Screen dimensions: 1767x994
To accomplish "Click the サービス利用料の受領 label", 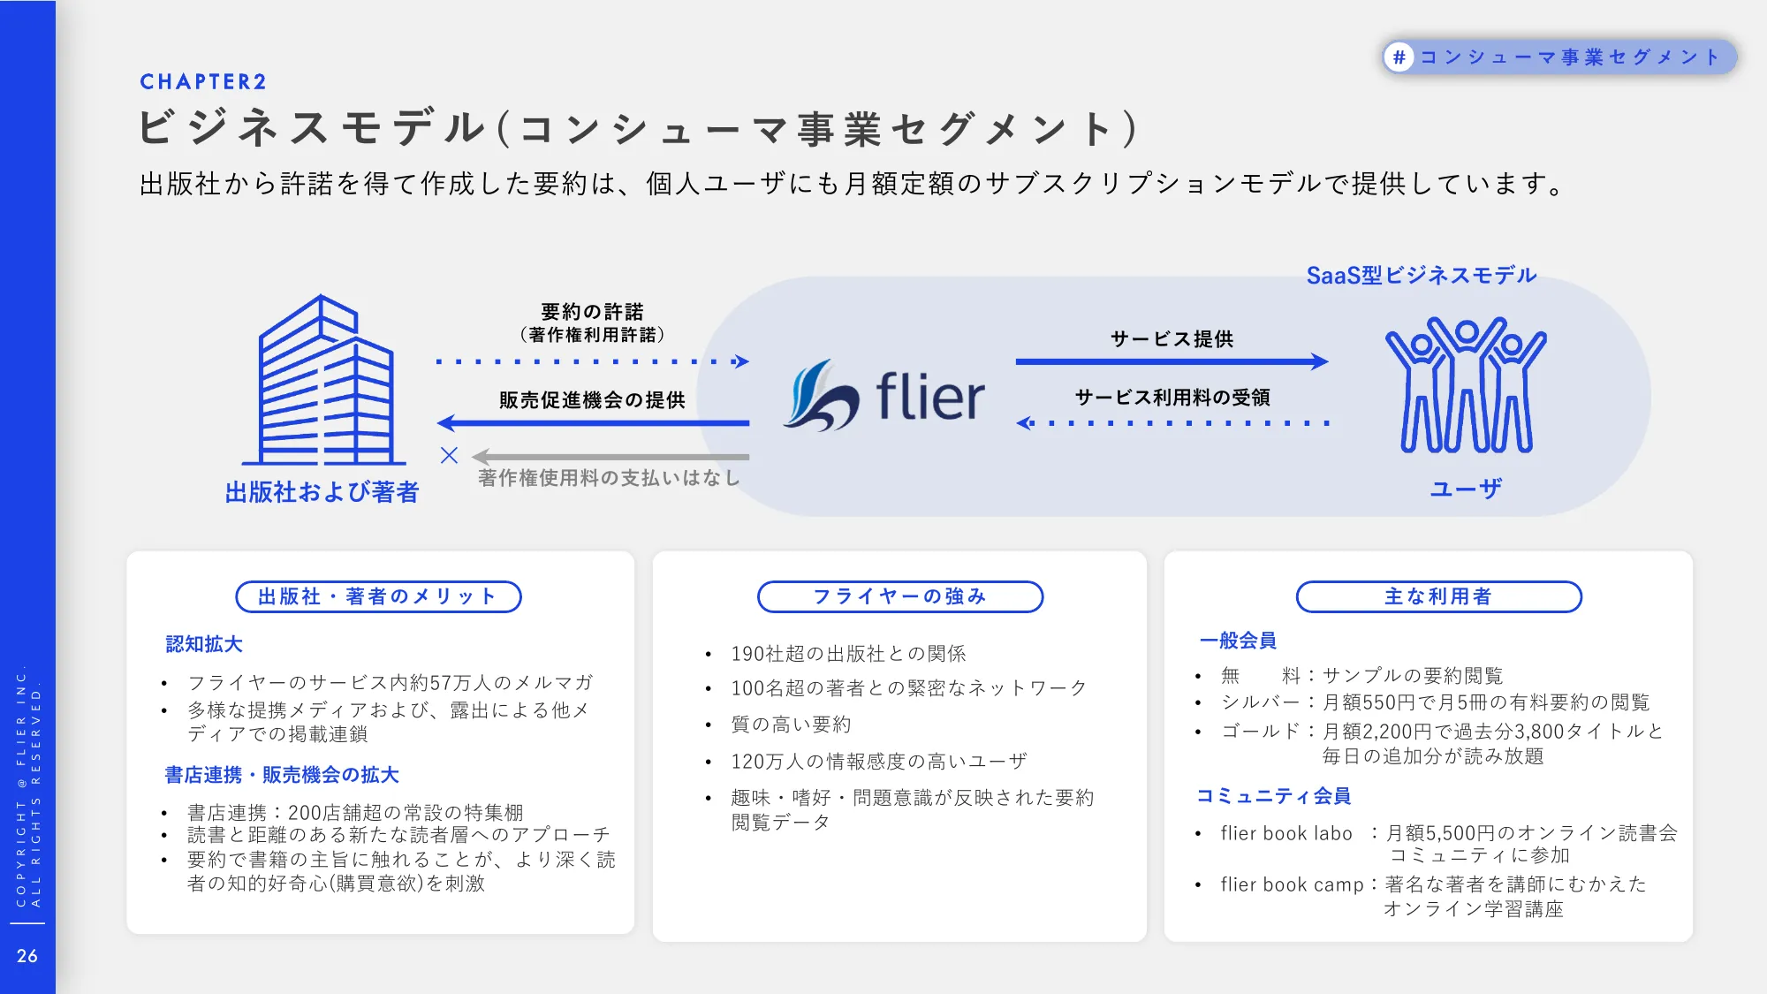I will click(1172, 398).
